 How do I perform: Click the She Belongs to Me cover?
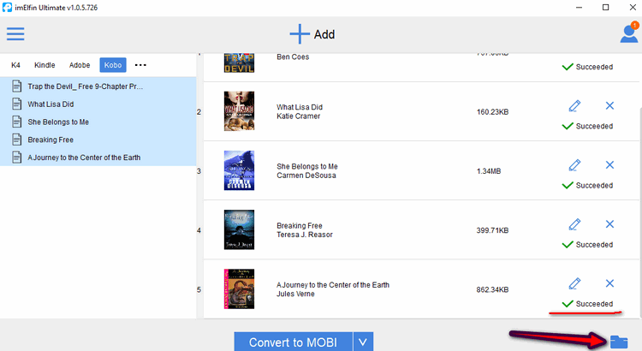click(239, 170)
